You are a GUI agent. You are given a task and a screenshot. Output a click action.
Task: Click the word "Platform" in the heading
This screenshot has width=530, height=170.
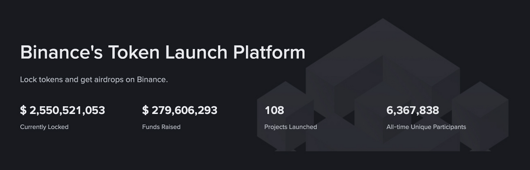[x=269, y=52]
